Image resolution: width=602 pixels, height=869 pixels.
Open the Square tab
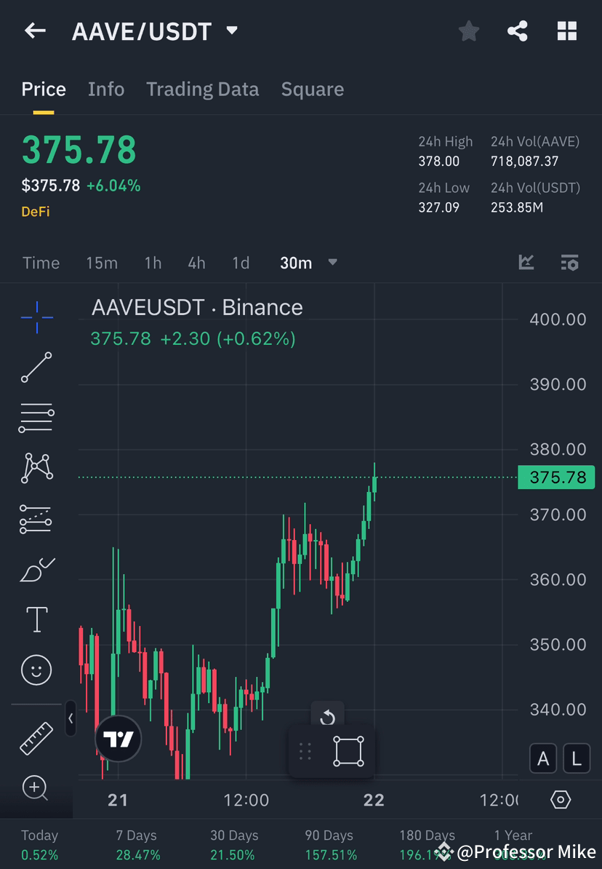313,89
